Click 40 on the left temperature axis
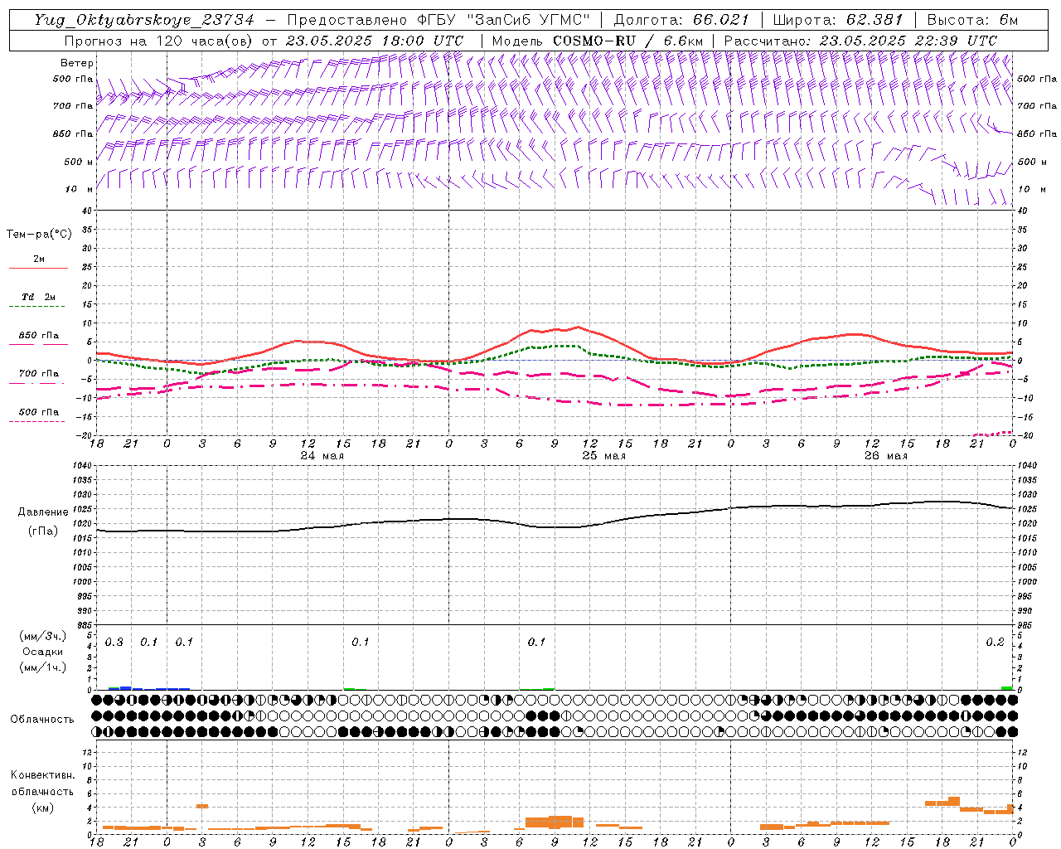 pos(86,211)
